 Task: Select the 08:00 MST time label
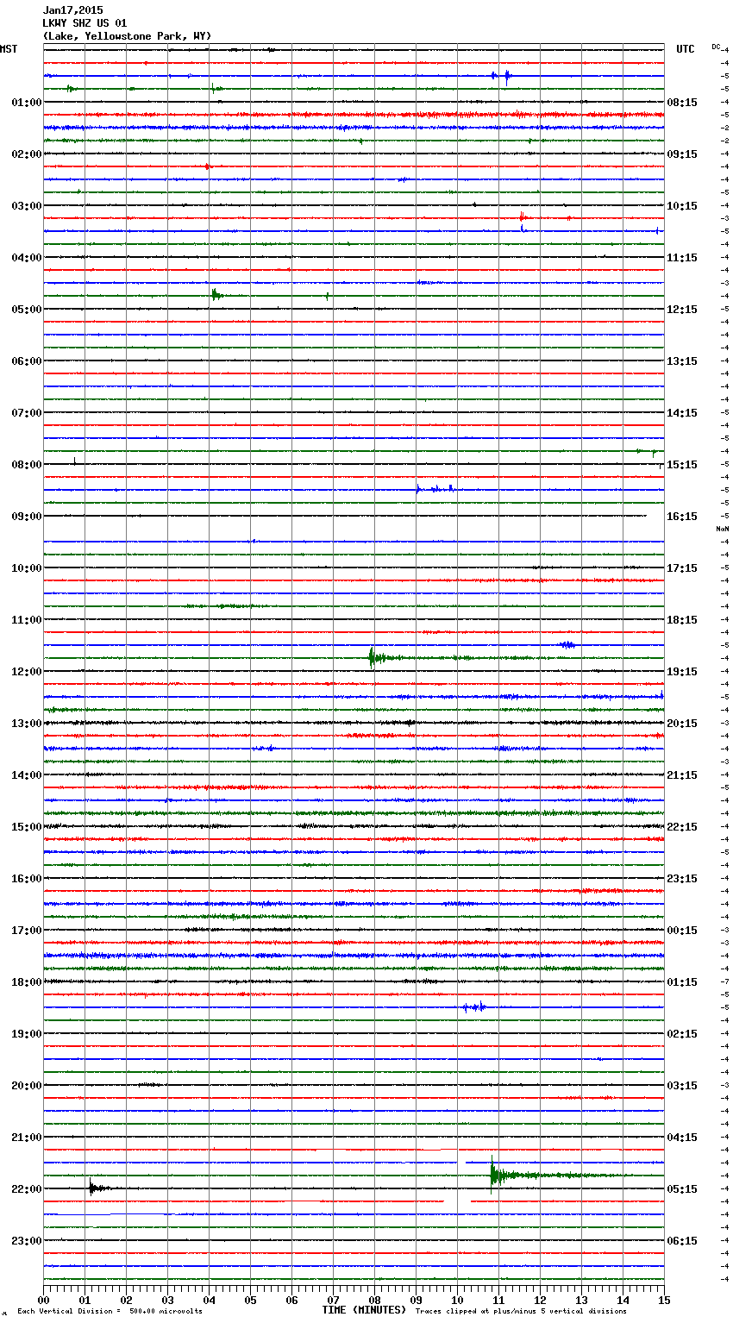click(x=27, y=464)
